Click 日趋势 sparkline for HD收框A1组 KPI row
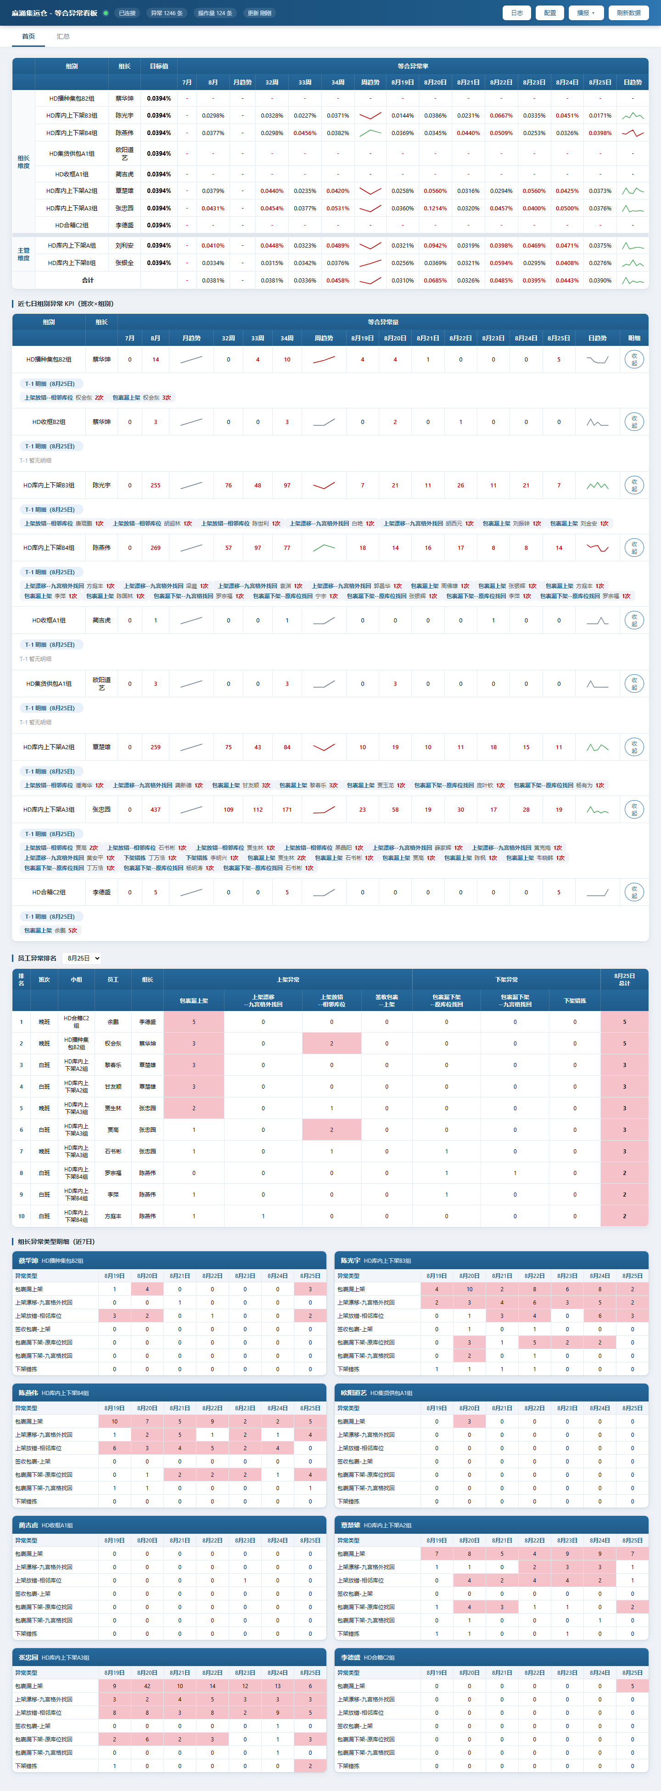The height and width of the screenshot is (1791, 661). pos(597,620)
